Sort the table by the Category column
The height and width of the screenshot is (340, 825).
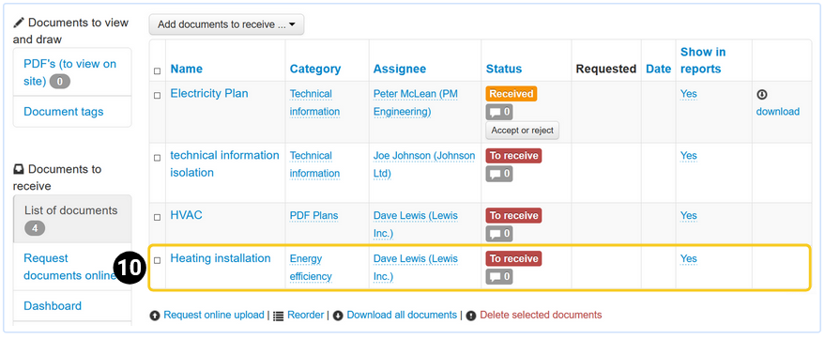315,69
